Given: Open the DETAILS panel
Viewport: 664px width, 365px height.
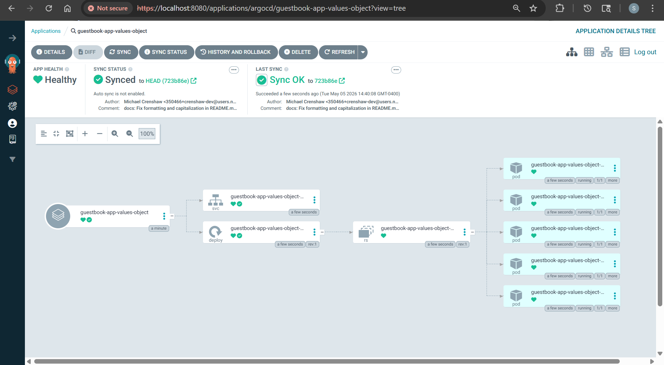Looking at the screenshot, I should (51, 52).
